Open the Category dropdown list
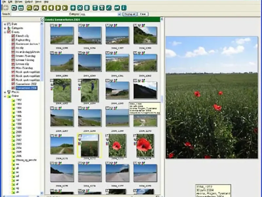262x197 pixels. point(119,14)
